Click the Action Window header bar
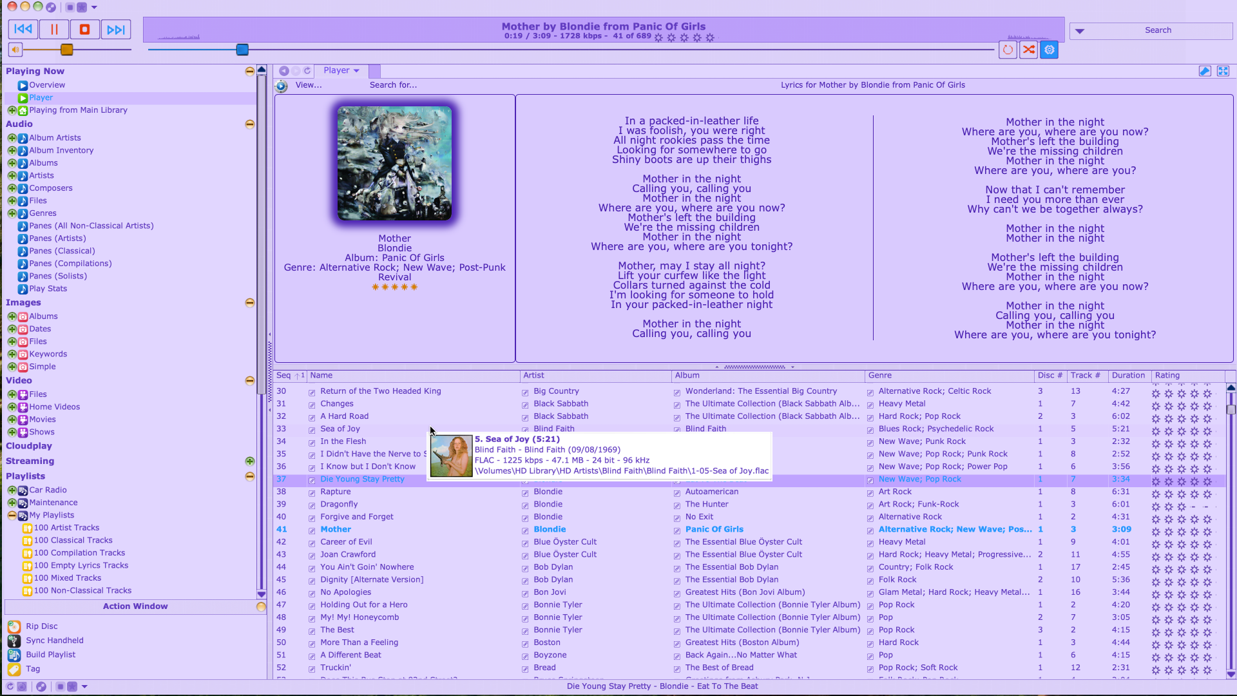The image size is (1237, 696). tap(135, 606)
